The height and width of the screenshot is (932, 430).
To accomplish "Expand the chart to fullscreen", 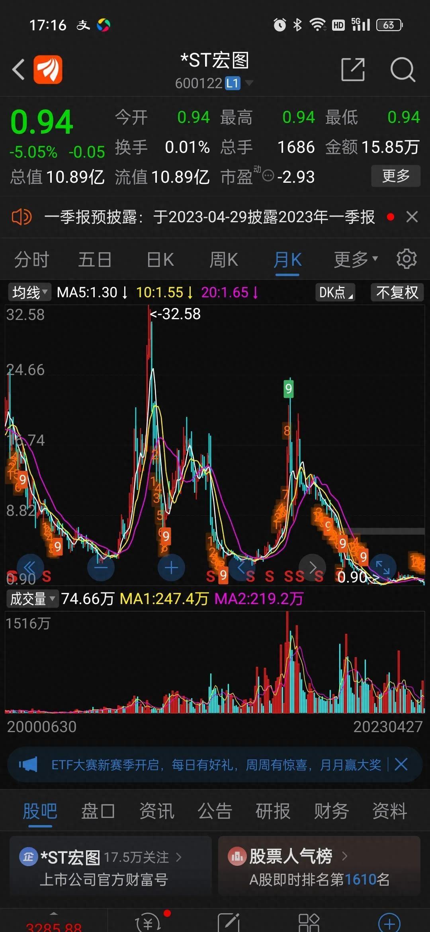I will 383,567.
